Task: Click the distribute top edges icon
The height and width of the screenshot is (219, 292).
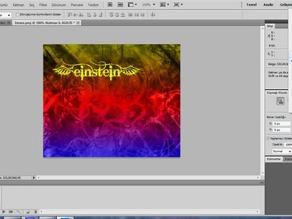Action: click(x=111, y=15)
